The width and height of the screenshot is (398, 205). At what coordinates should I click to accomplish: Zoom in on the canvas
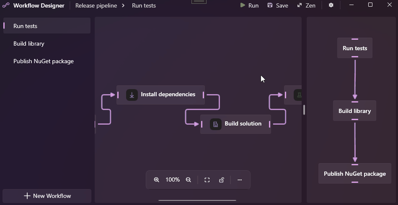pyautogui.click(x=157, y=179)
